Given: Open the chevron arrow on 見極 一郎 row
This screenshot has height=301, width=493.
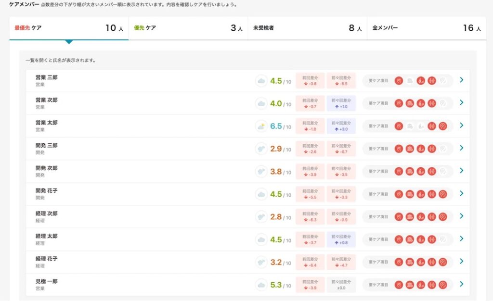Looking at the screenshot, I should pos(461,284).
